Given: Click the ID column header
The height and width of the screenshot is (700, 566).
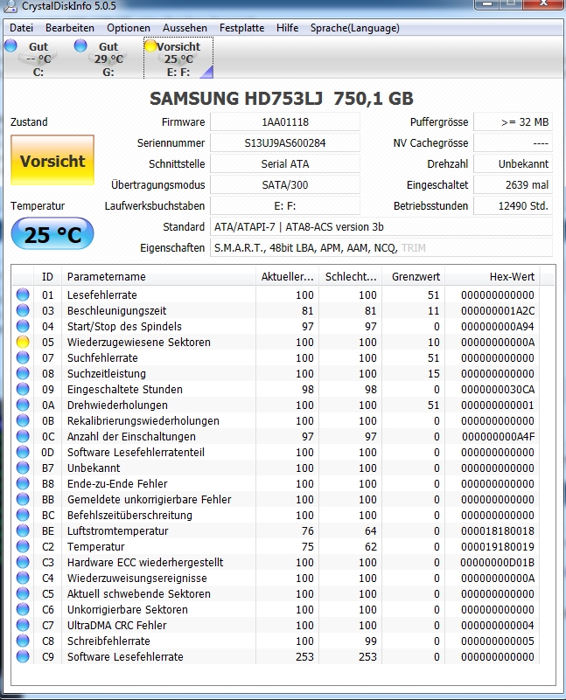Looking at the screenshot, I should pyautogui.click(x=47, y=277).
